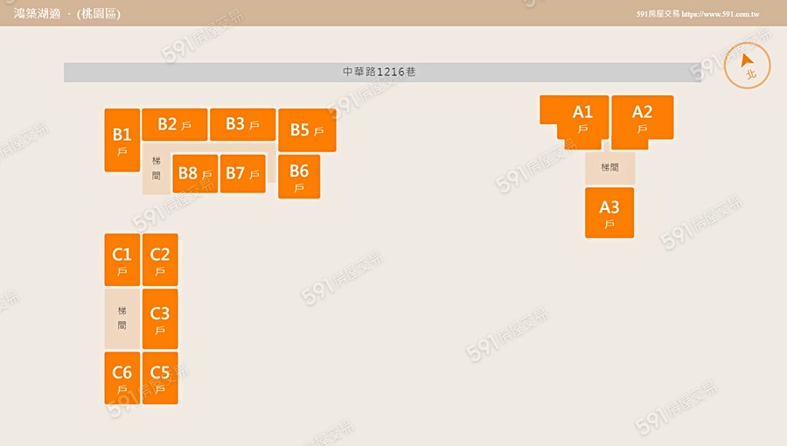Open unit B5 details

point(307,130)
